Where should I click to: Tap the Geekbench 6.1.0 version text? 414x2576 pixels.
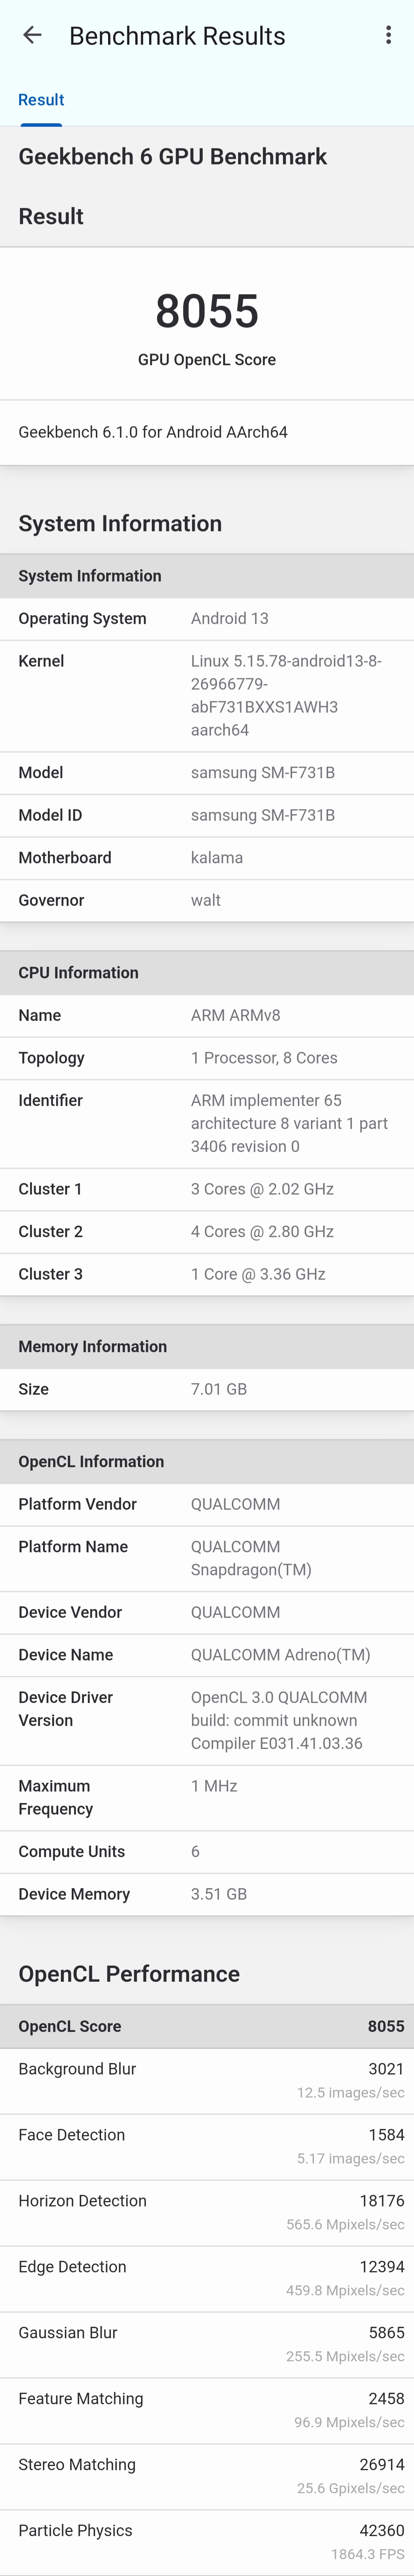tap(153, 432)
